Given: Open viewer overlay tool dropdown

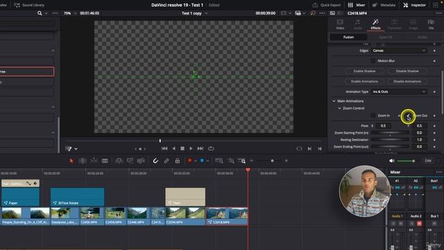Looking at the screenshot, I should point(76,149).
